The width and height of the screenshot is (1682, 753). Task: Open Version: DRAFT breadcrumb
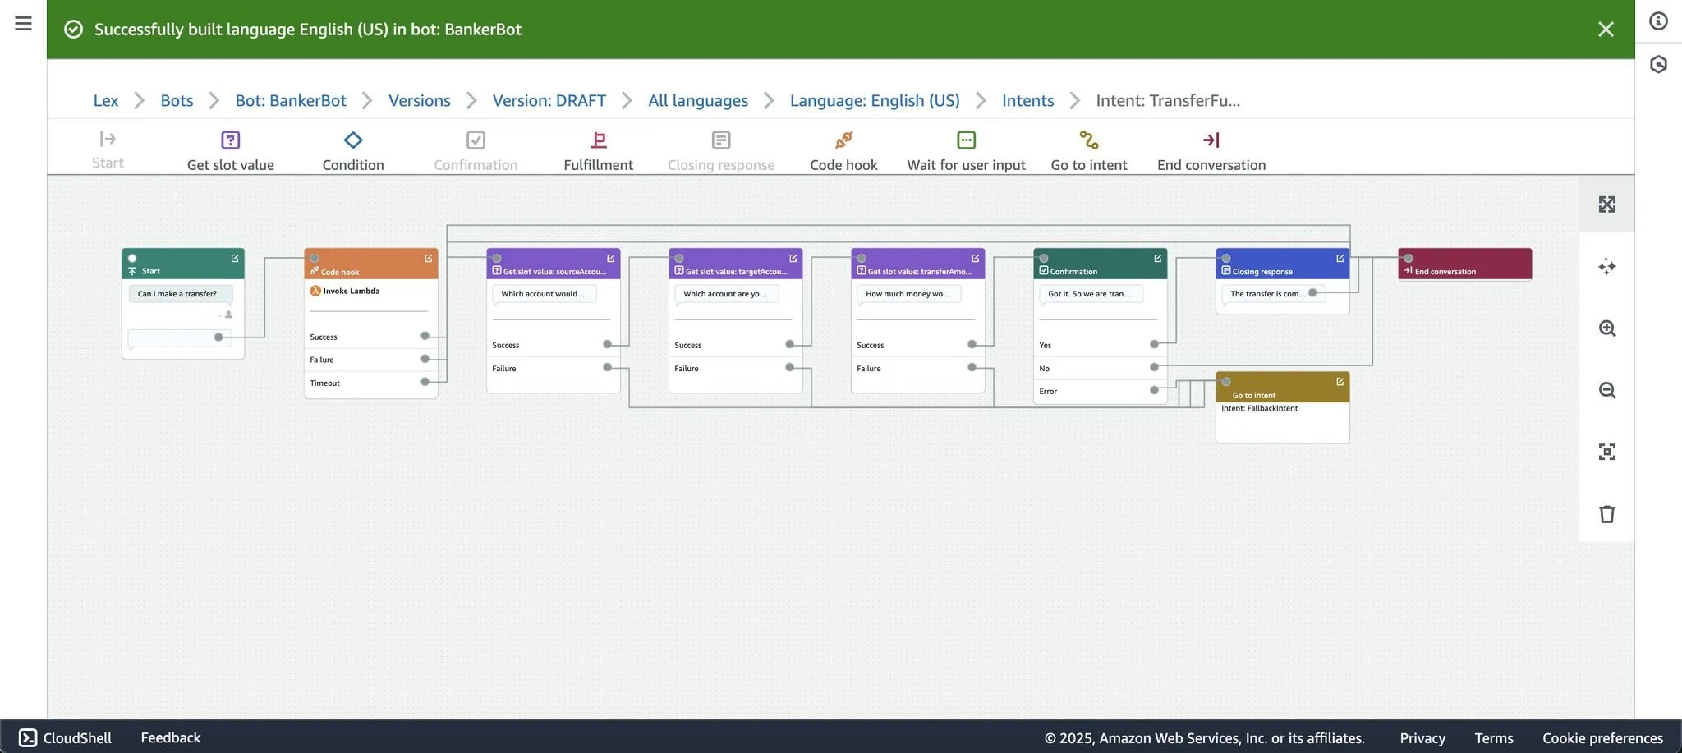click(x=549, y=100)
